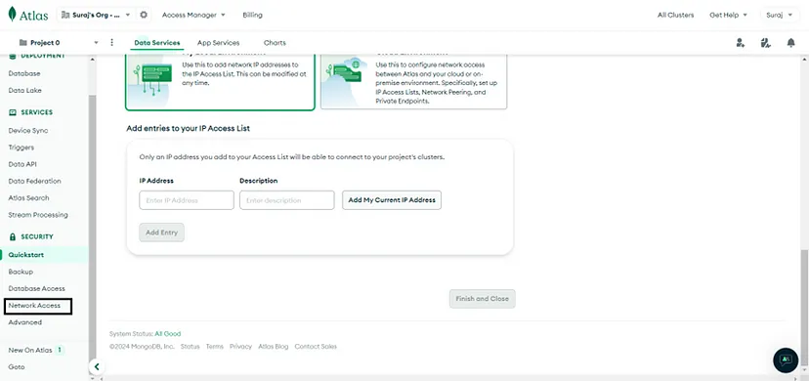Switch to the App Services tab
This screenshot has height=381, width=809.
218,43
